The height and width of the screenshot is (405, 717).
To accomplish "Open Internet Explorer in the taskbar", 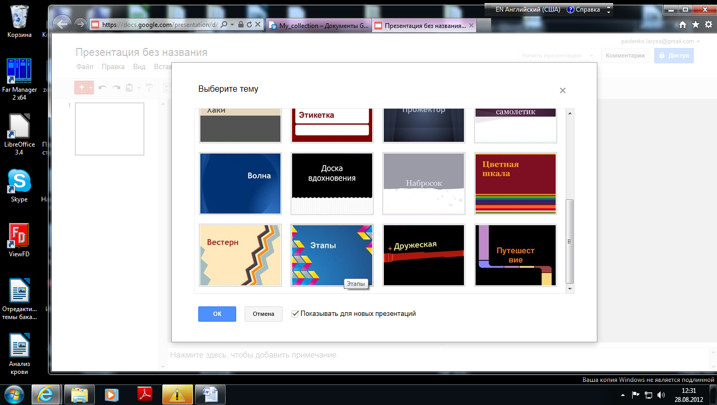I will point(47,394).
